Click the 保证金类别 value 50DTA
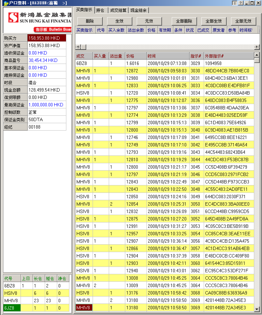 click(47, 120)
